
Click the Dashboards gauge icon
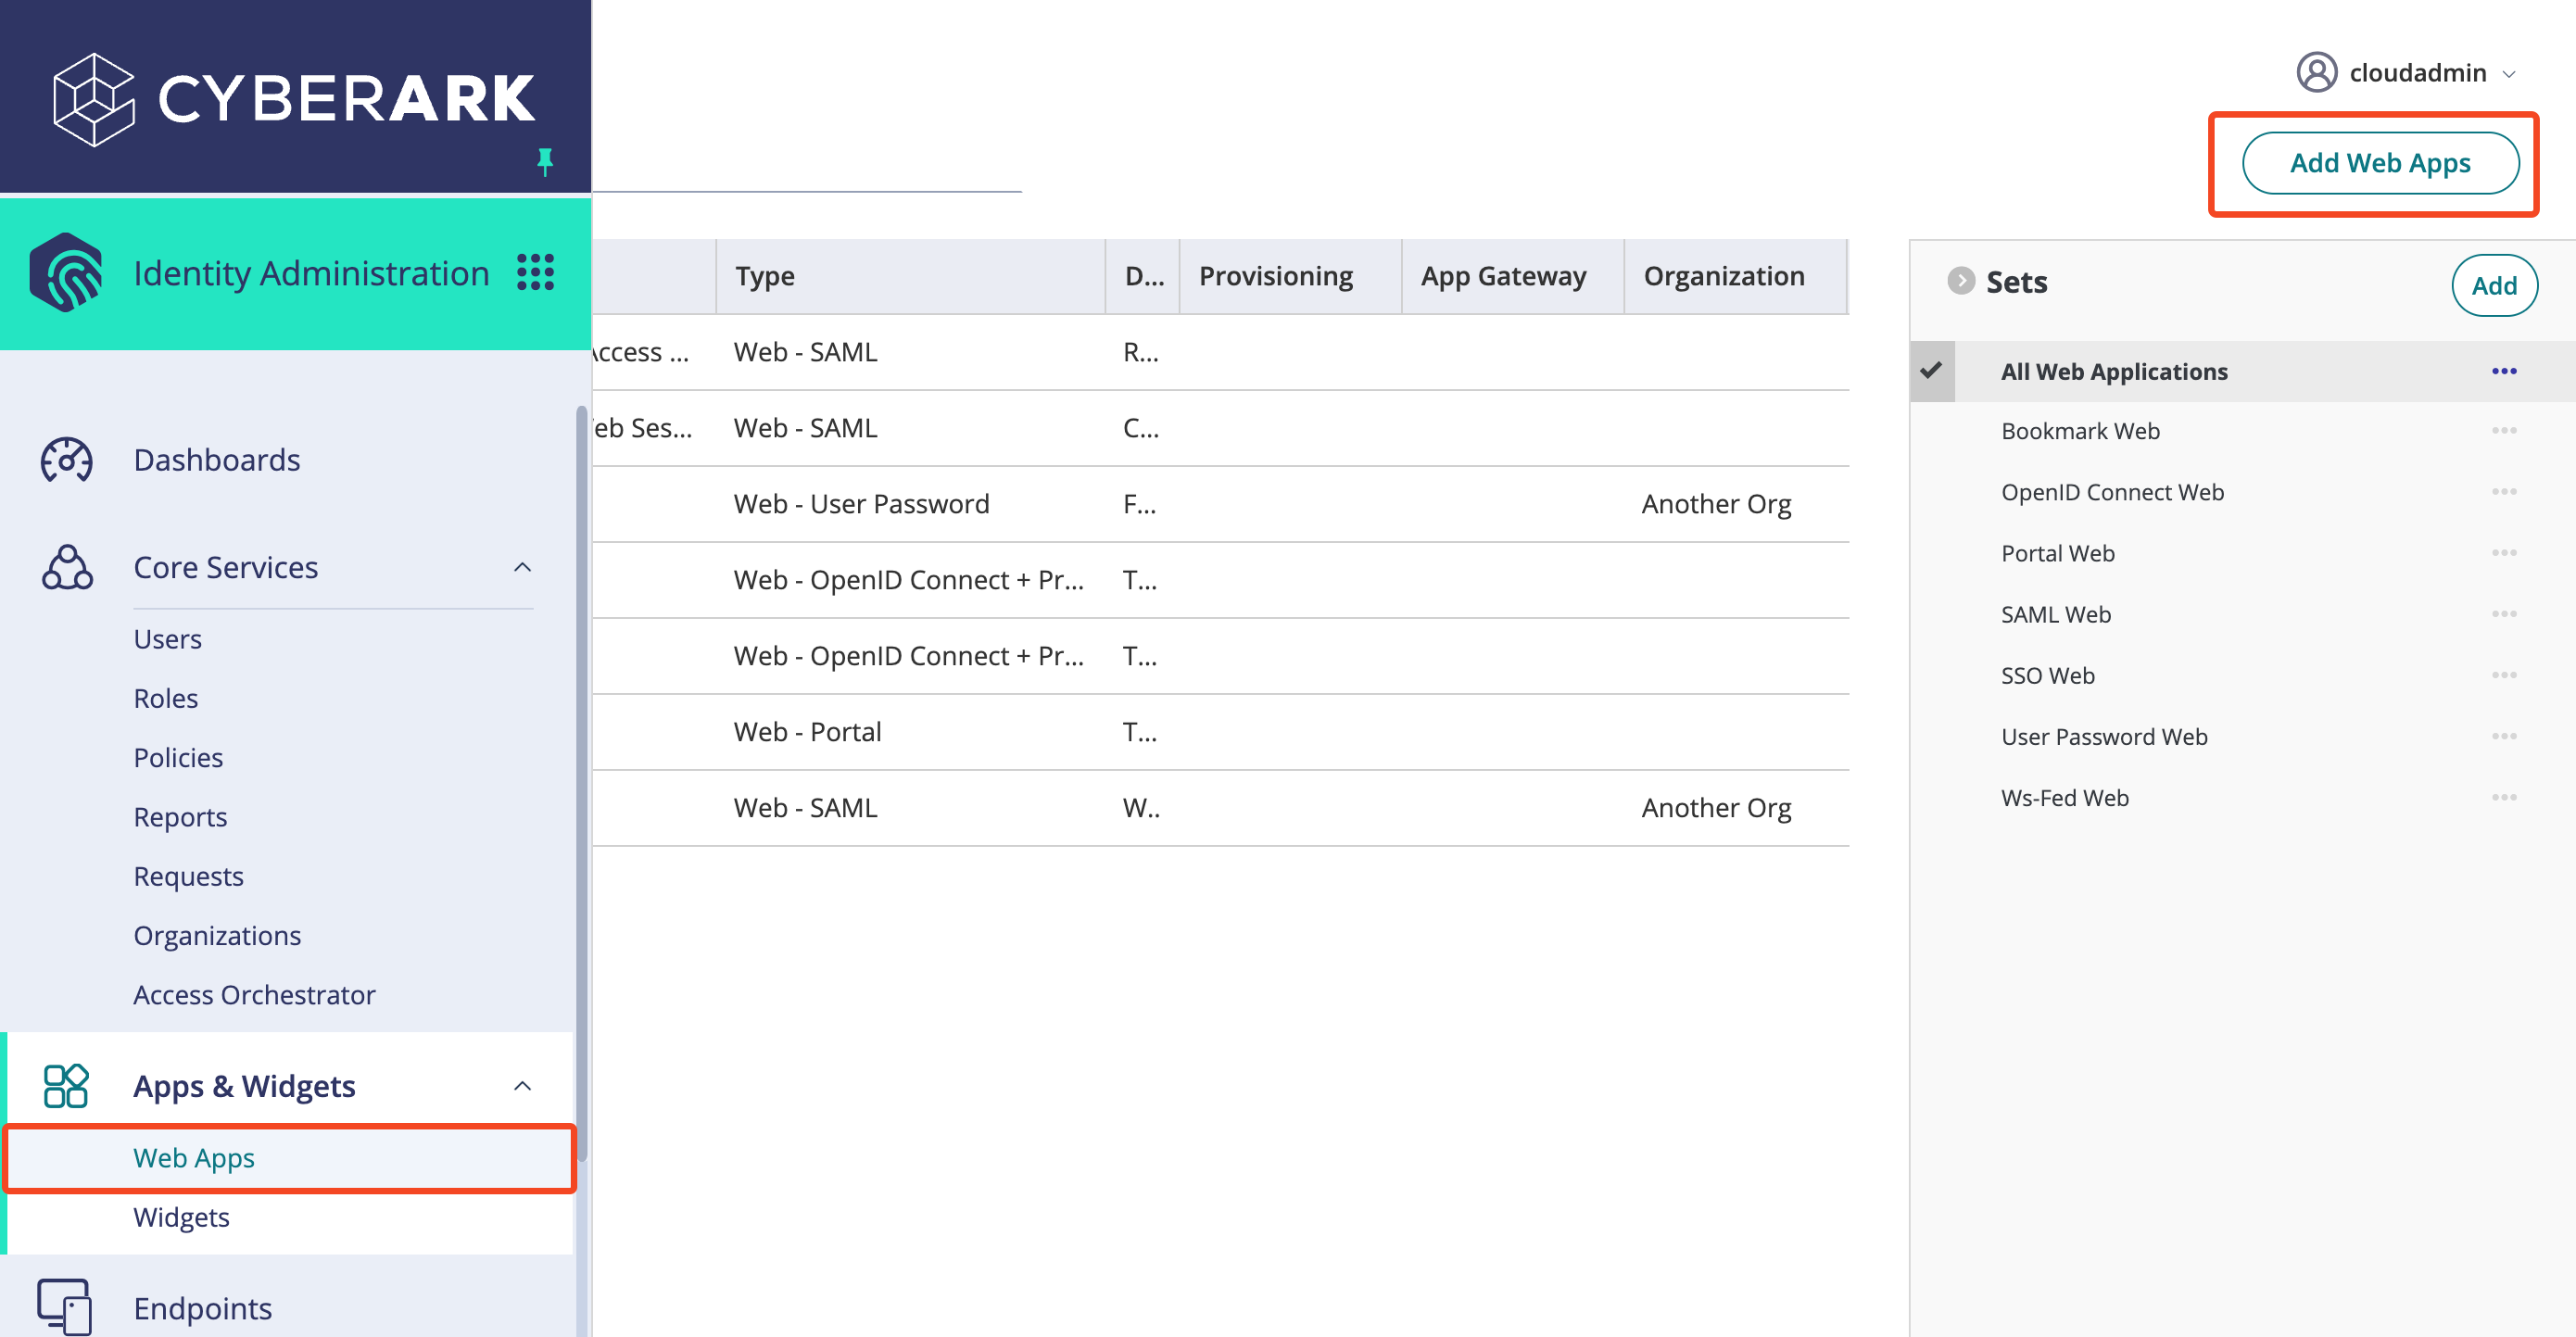(x=66, y=460)
